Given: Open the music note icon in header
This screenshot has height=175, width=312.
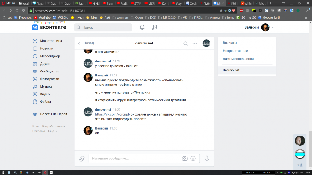Looking at the screenshot, I should tap(154, 27).
